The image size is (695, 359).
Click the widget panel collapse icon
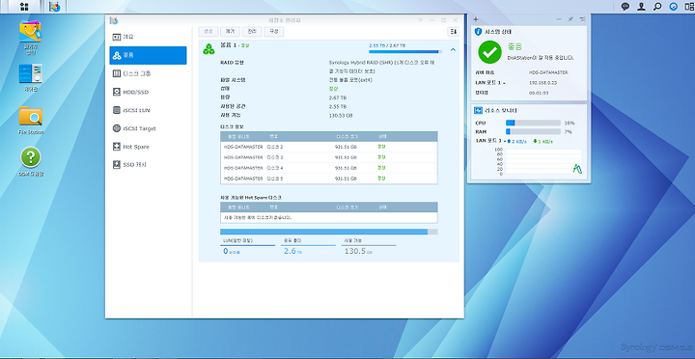click(x=582, y=19)
